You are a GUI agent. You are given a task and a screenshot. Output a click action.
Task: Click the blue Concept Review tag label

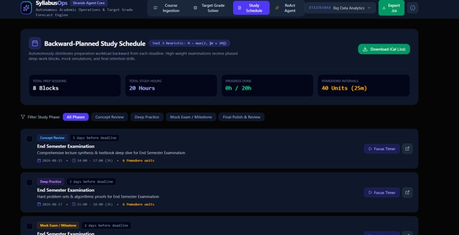point(52,138)
